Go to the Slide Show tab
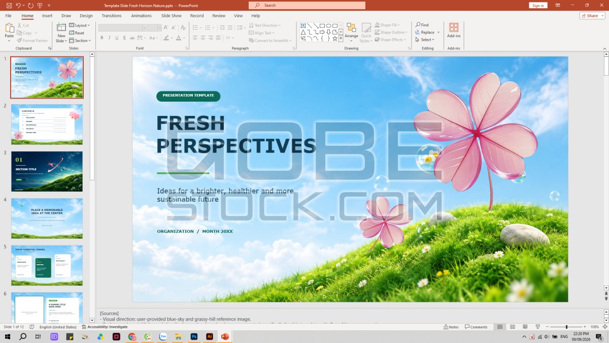This screenshot has width=609, height=343. (172, 16)
